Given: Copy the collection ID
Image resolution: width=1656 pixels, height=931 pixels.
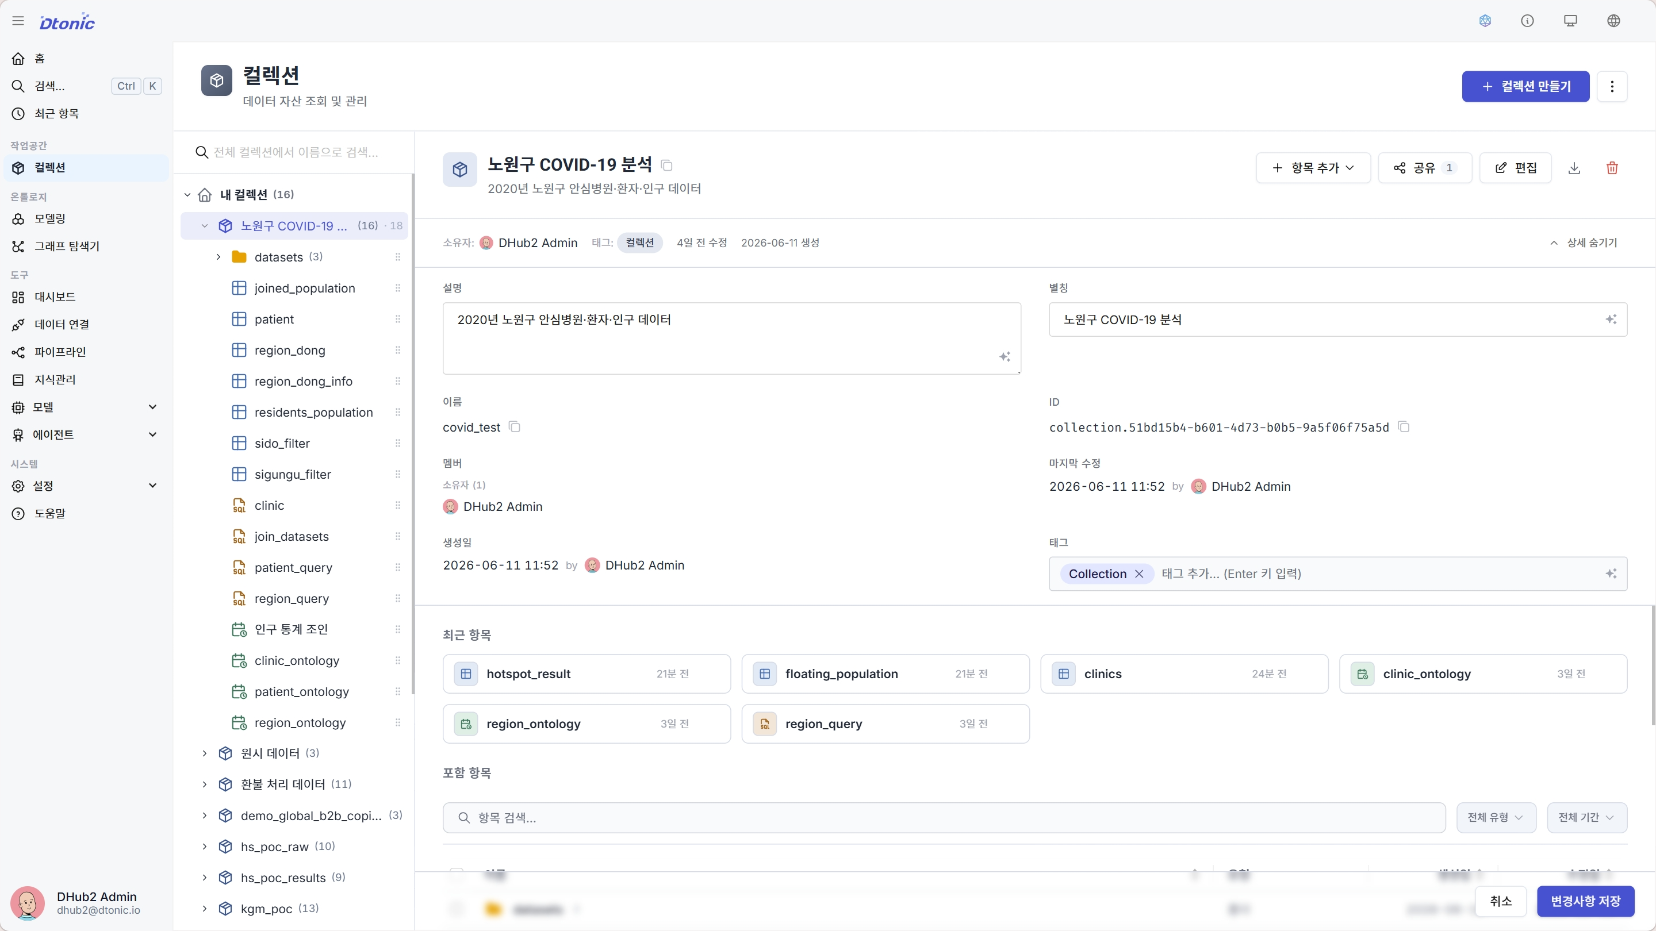Looking at the screenshot, I should (1404, 426).
